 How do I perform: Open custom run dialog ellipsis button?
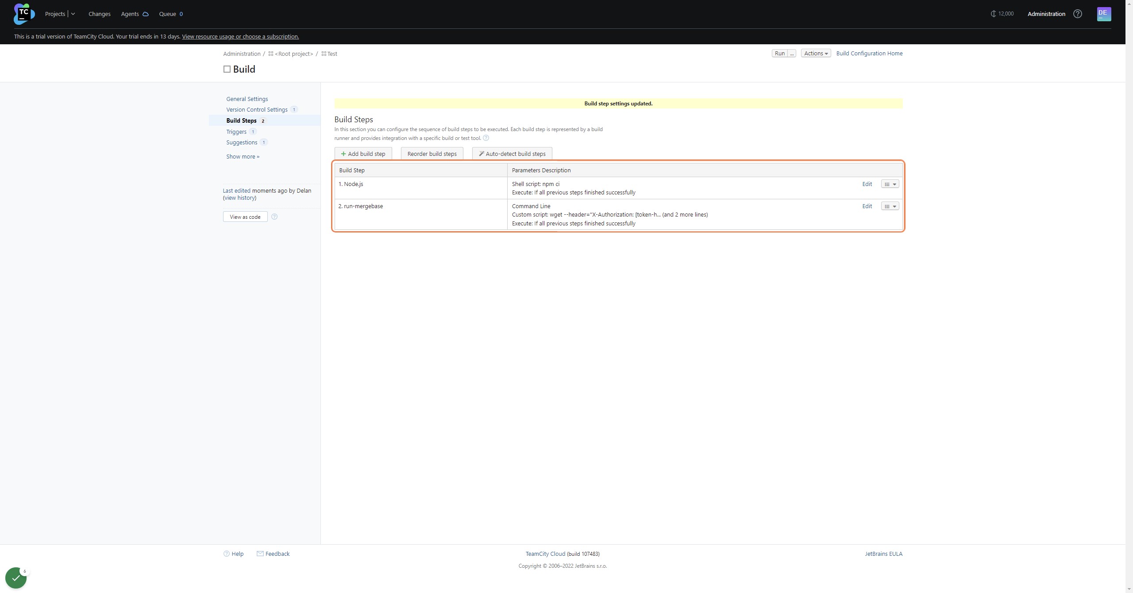792,53
